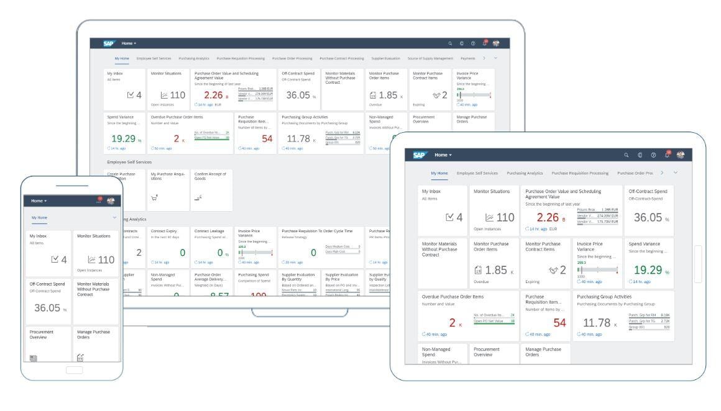Go to the Payments tab on the laptop
Screen dimensions: 721x411
tap(467, 58)
